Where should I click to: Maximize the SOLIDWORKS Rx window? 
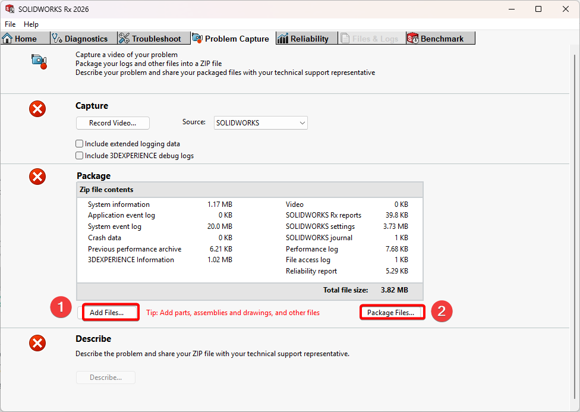[x=538, y=9]
